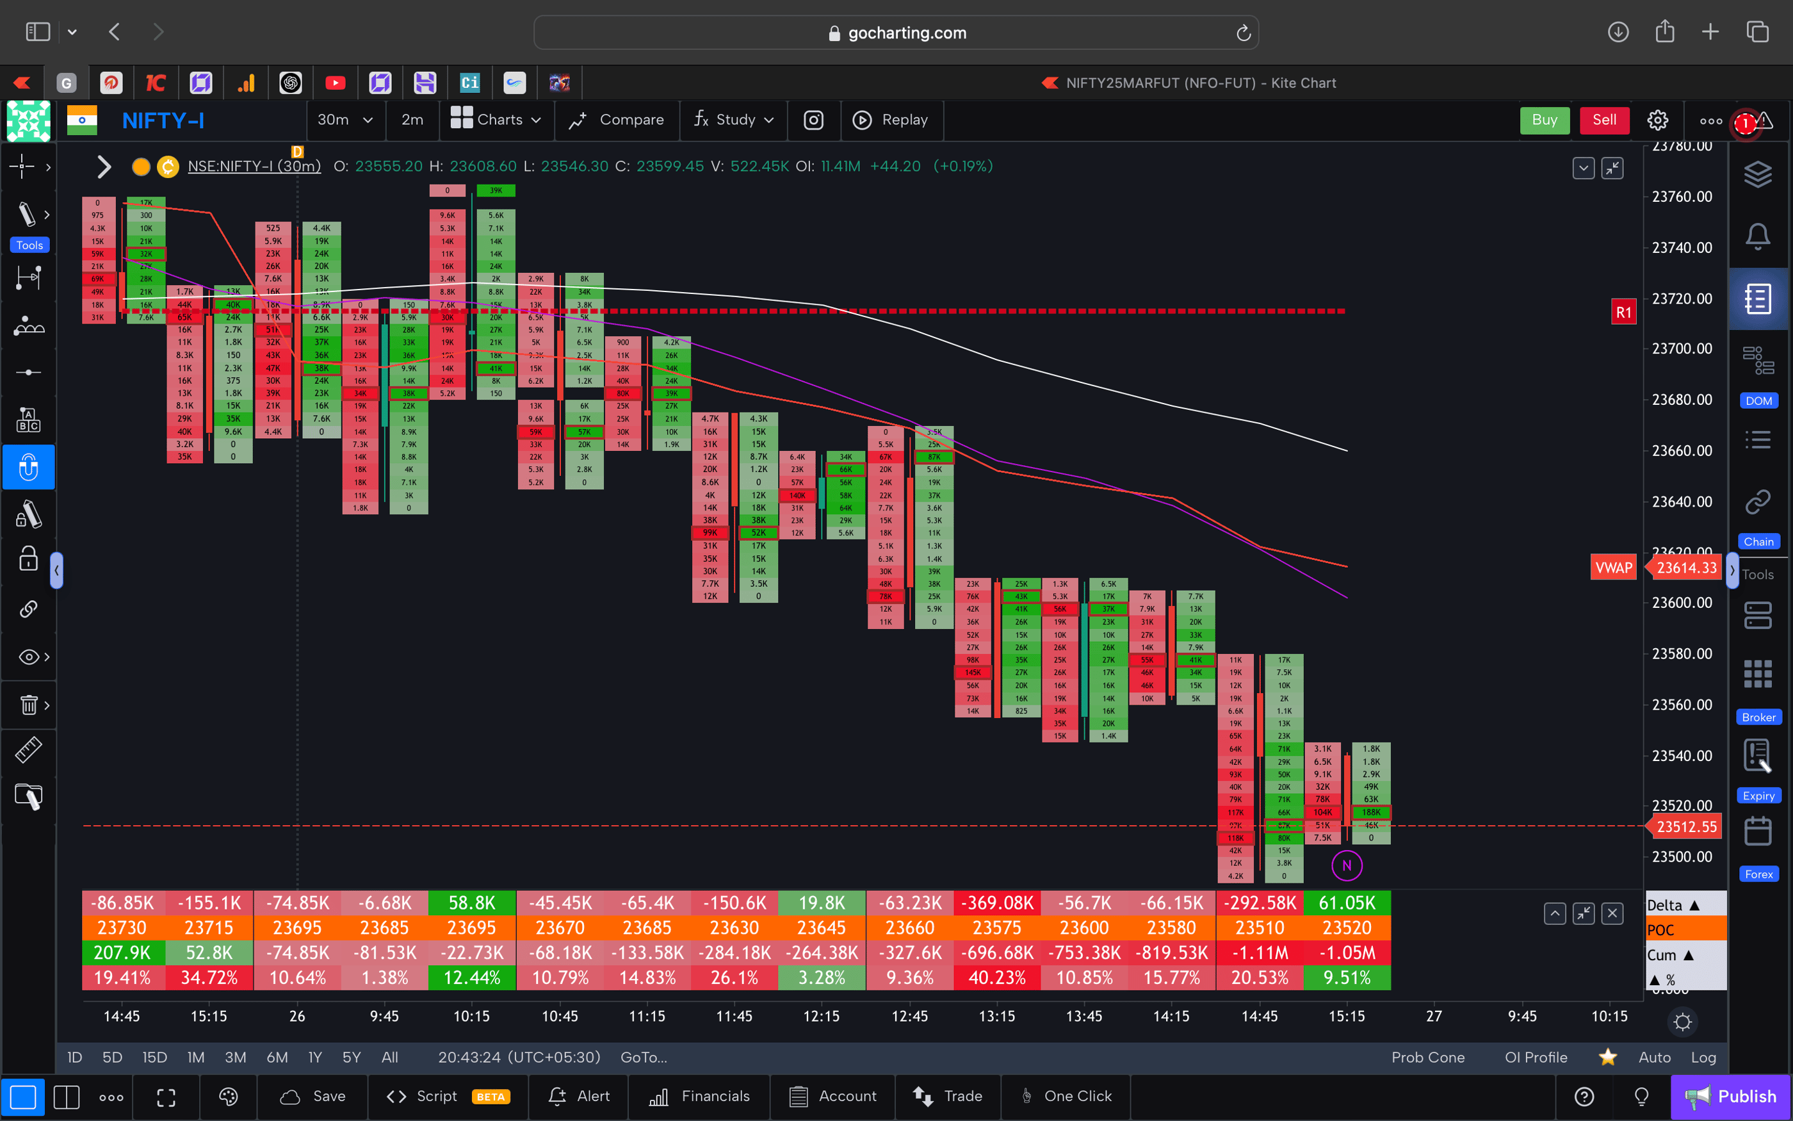The height and width of the screenshot is (1121, 1793).
Task: Hide drawings using the eye icon
Action: [x=28, y=656]
